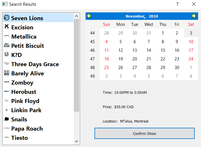The width and height of the screenshot is (201, 147).
Task: Click December 8 in week 49 row
Action: coord(191,76)
